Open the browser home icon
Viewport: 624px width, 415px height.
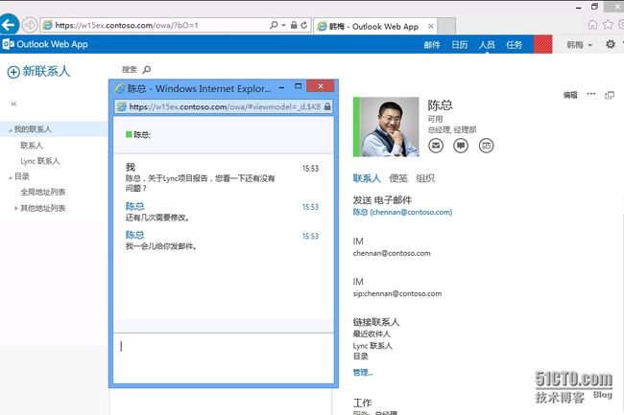click(x=592, y=25)
